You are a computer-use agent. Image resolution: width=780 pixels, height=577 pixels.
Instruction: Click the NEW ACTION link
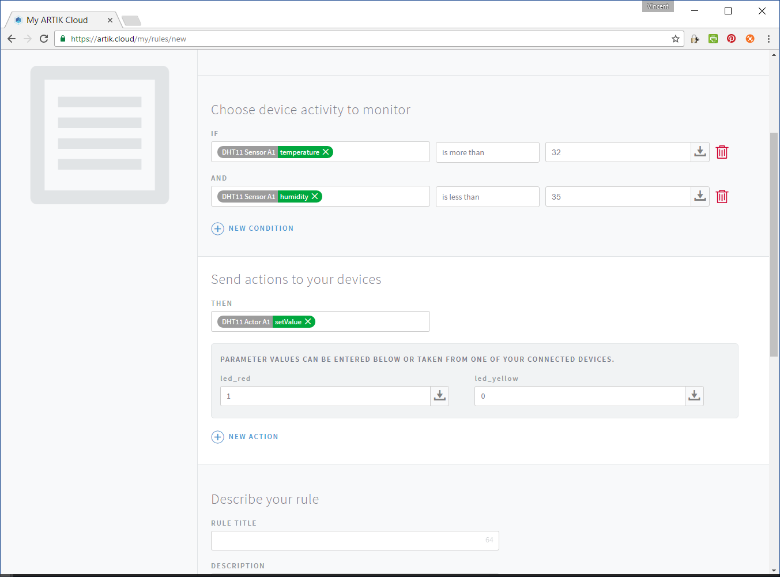point(254,437)
